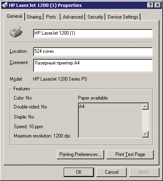
Task: Click the paper list scrollbar track
Action: [145, 120]
